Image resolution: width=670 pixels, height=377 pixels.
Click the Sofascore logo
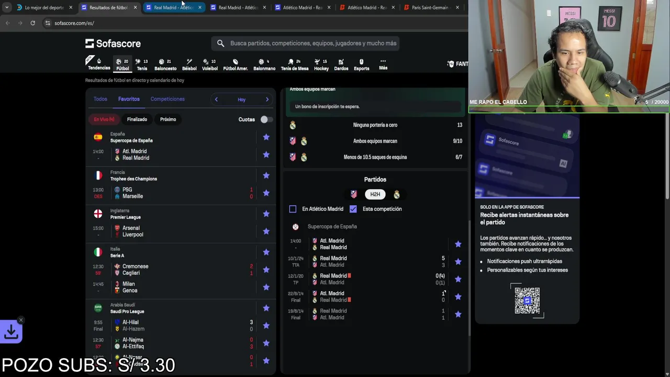[113, 43]
